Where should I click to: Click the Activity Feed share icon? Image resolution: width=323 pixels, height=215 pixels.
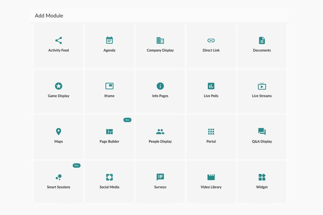(58, 41)
